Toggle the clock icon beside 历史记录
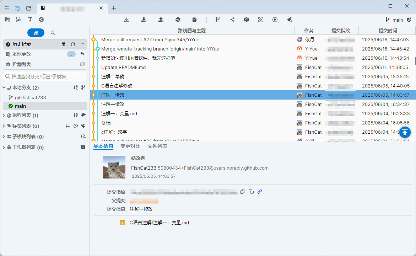416x256 pixels. click(73, 44)
